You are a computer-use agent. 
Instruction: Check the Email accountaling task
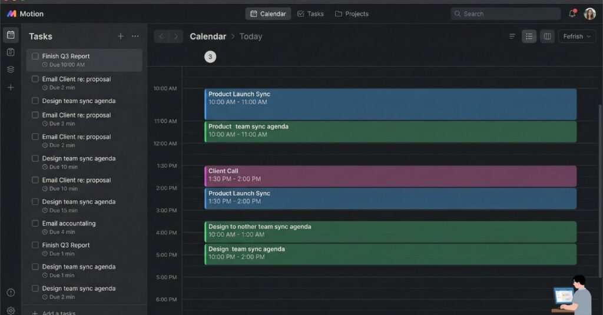click(35, 224)
